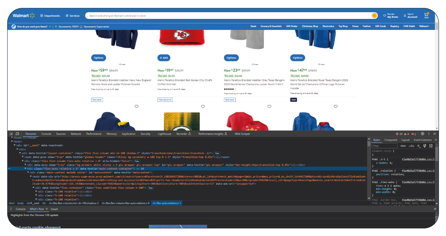Open the Services menu
Screen dimensions: 446x236
[73, 16]
